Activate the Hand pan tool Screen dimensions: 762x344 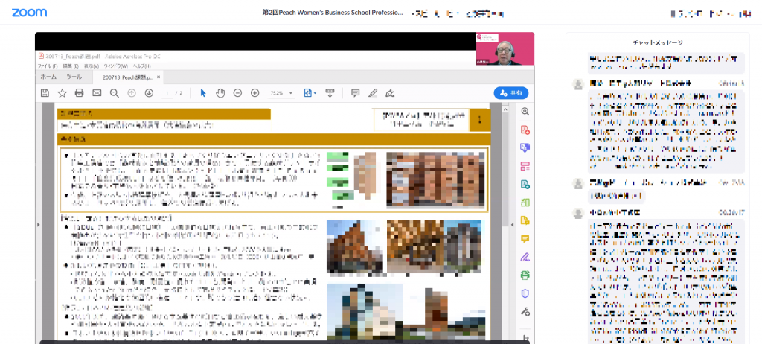tap(220, 93)
